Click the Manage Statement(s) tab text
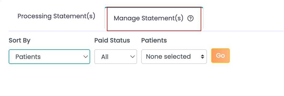The height and width of the screenshot is (96, 284). (x=149, y=19)
